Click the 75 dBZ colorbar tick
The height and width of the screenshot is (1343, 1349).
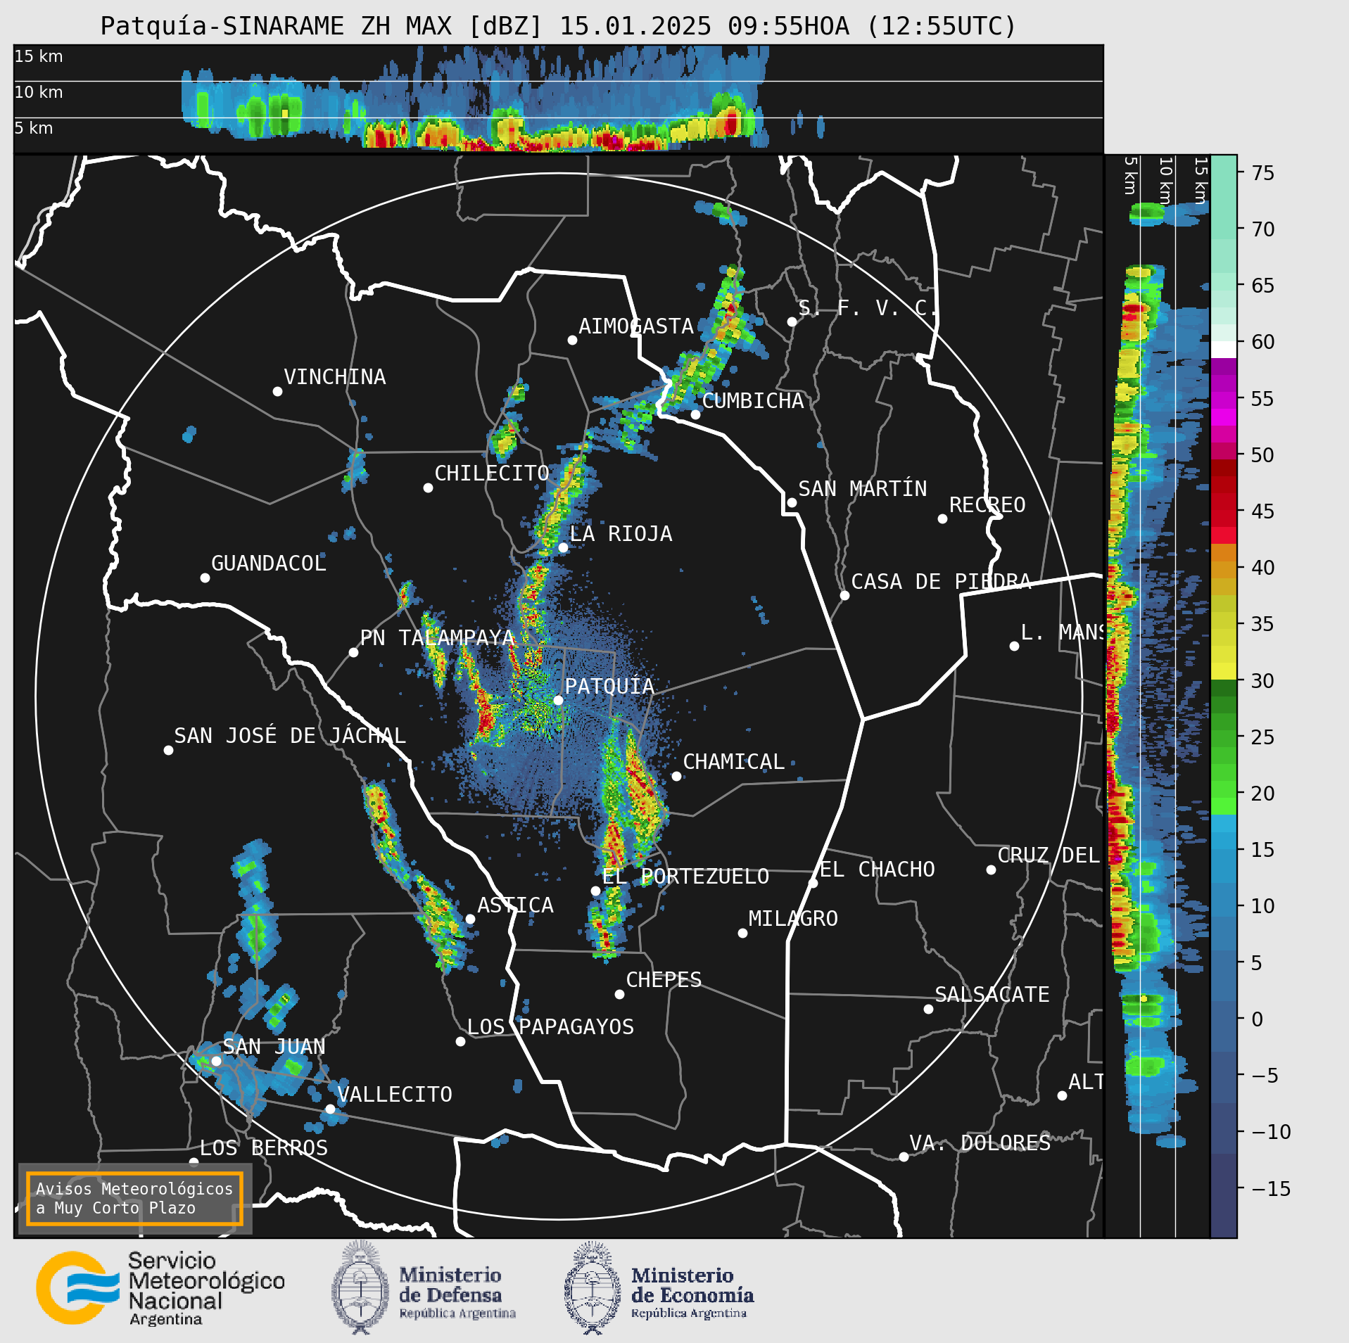pos(1263,173)
